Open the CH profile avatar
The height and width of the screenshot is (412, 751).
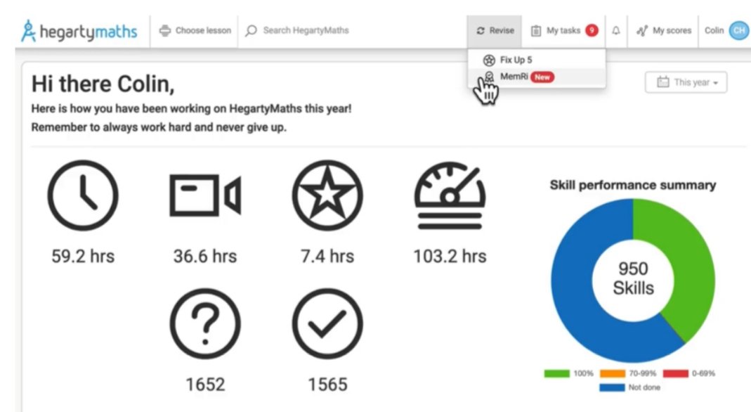(739, 30)
